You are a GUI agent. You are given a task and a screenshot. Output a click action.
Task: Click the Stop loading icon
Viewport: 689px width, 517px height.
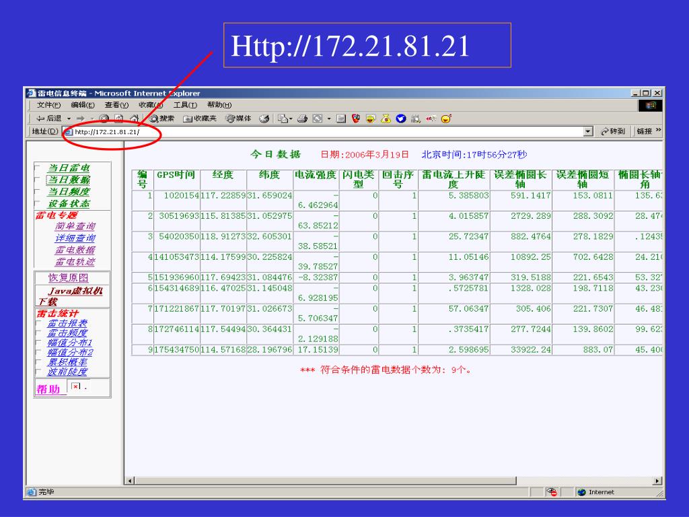104,118
